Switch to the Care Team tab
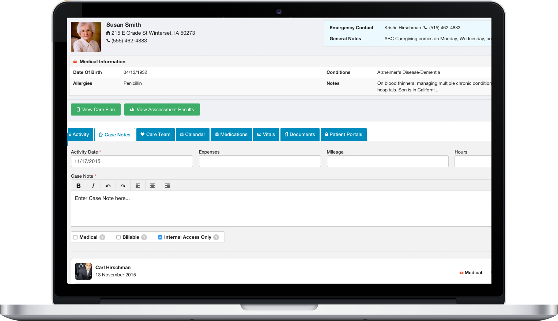 [155, 135]
